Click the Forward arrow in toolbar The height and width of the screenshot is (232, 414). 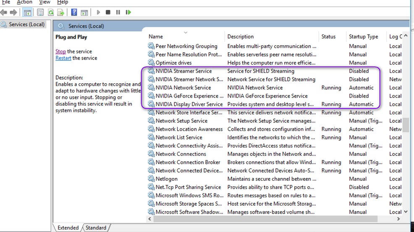click(x=13, y=13)
